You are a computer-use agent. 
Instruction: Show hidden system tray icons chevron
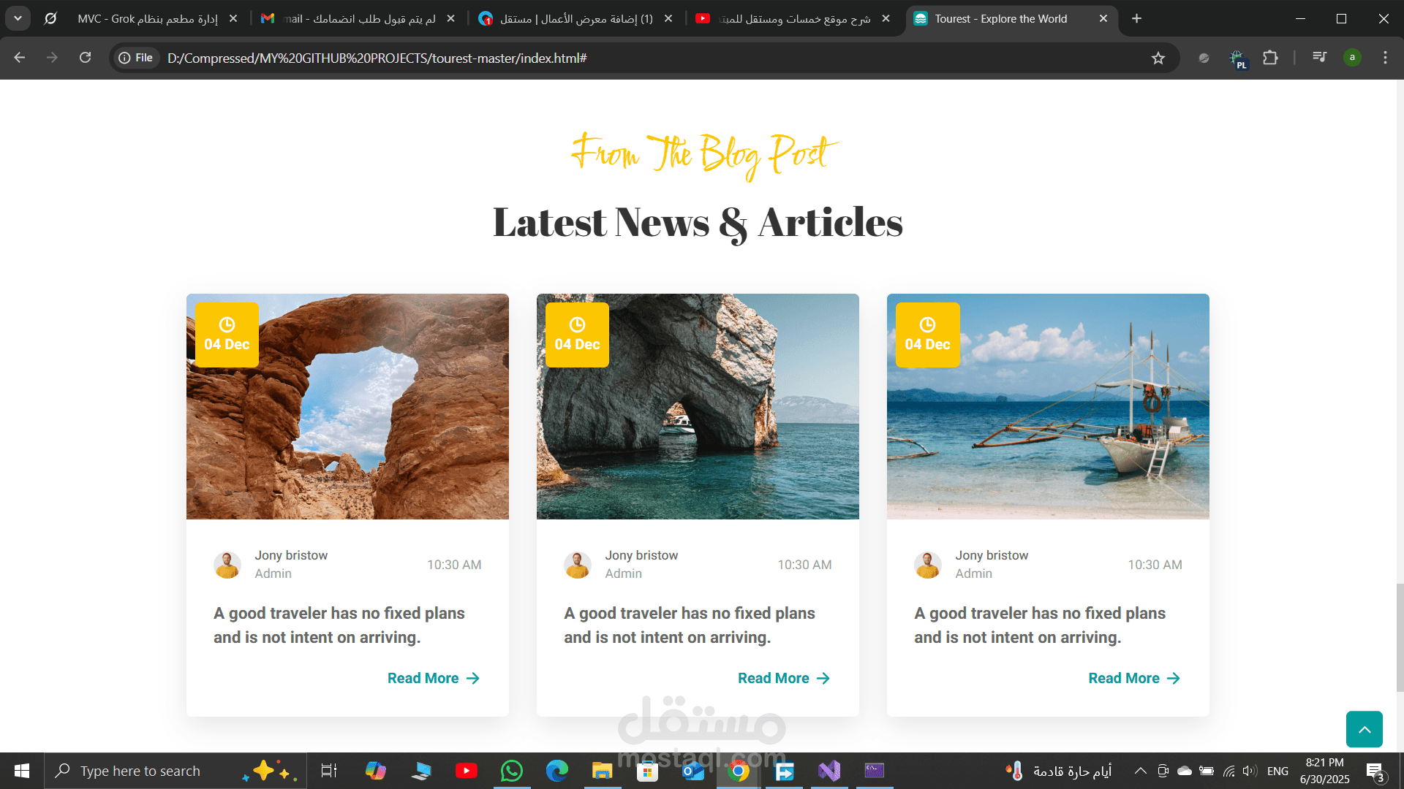pyautogui.click(x=1140, y=771)
